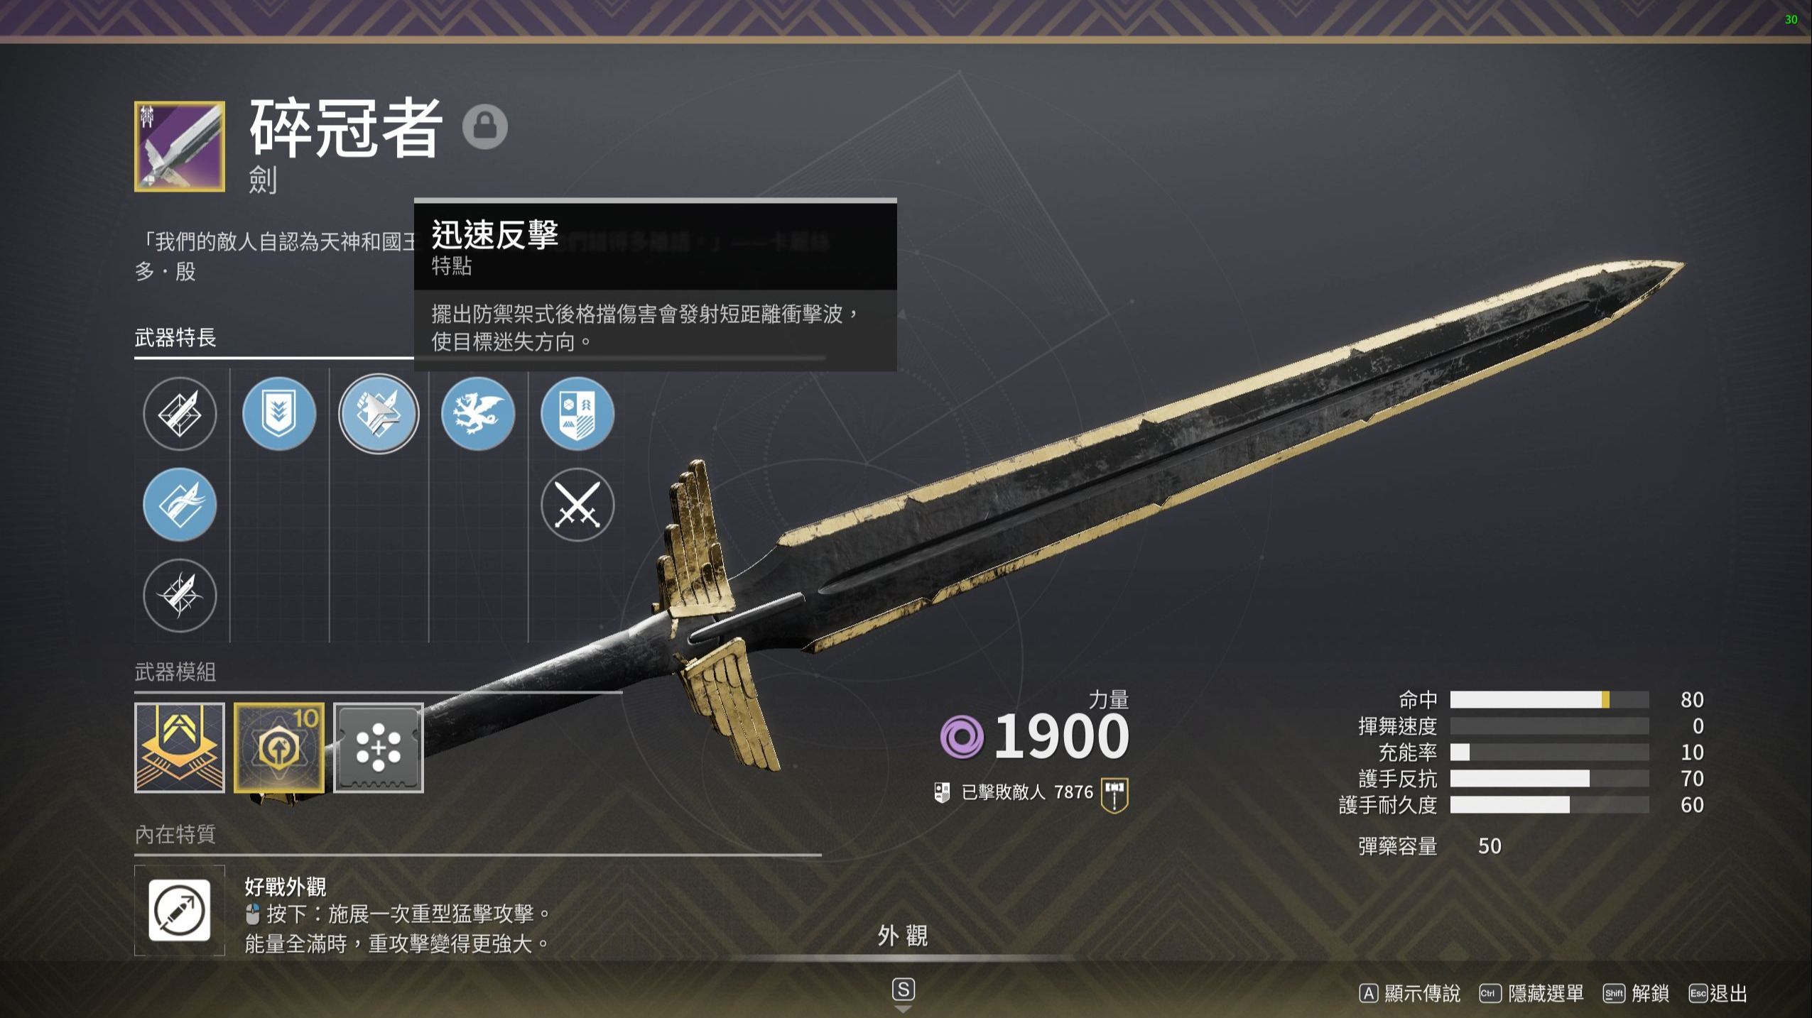Click the S key down-arrow indicator

(x=904, y=995)
